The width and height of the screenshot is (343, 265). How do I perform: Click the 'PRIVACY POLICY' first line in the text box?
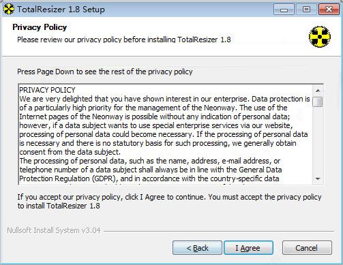point(47,90)
